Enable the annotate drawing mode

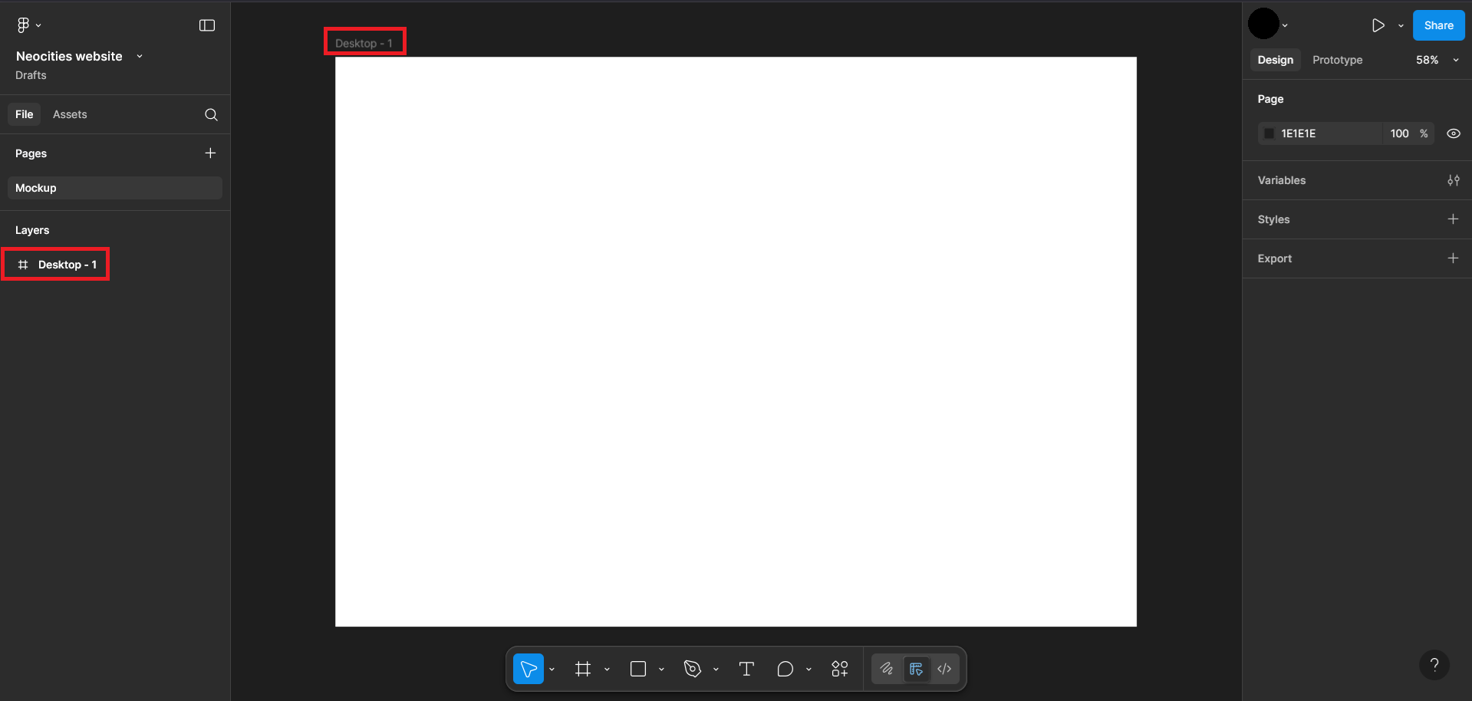point(886,669)
